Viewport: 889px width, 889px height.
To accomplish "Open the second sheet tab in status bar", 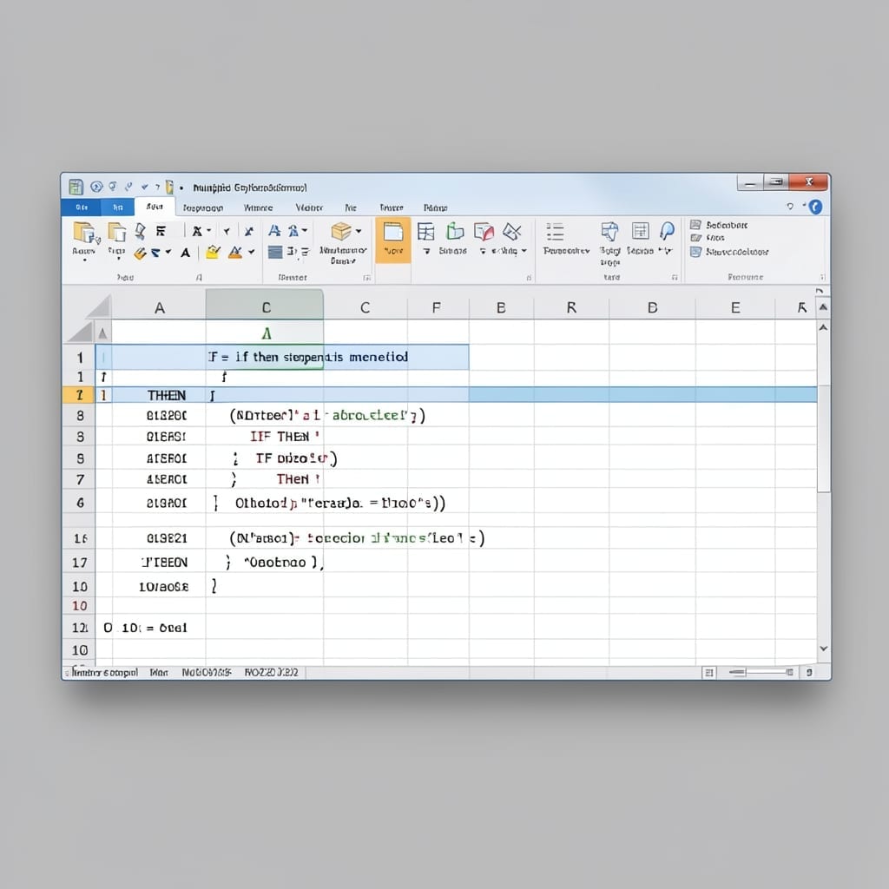I will coord(159,673).
